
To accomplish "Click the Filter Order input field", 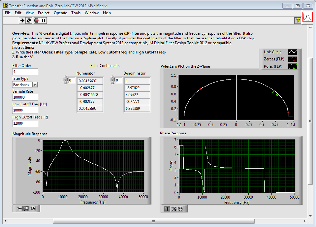I will 25,72.
